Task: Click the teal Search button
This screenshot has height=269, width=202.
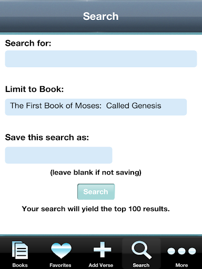Action: pos(96,192)
